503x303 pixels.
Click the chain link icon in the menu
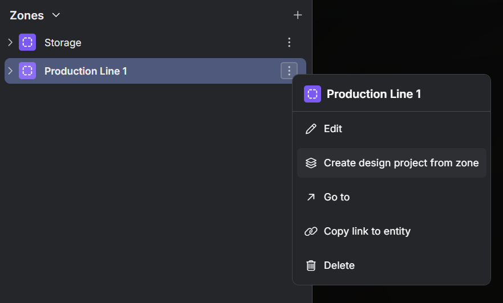pos(311,231)
